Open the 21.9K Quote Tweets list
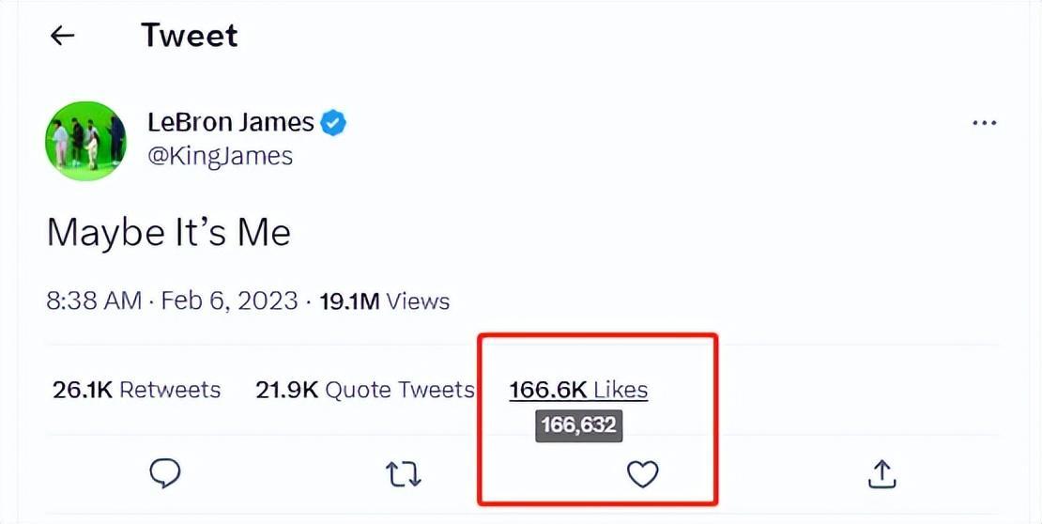1042x524 pixels. pyautogui.click(x=364, y=390)
